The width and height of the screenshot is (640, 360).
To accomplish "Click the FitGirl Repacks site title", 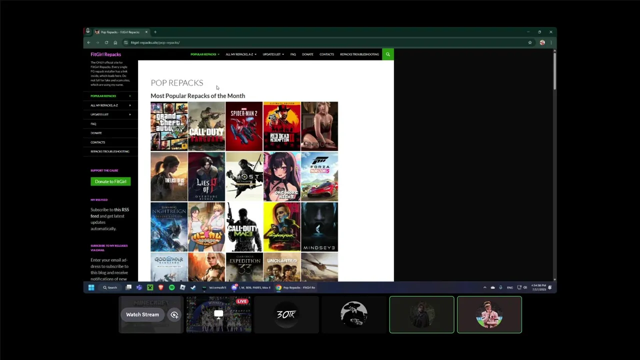I will [105, 54].
